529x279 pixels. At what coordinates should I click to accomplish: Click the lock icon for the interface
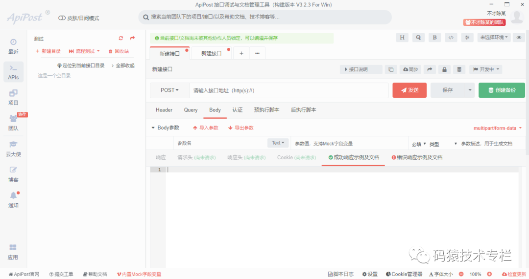(x=444, y=69)
